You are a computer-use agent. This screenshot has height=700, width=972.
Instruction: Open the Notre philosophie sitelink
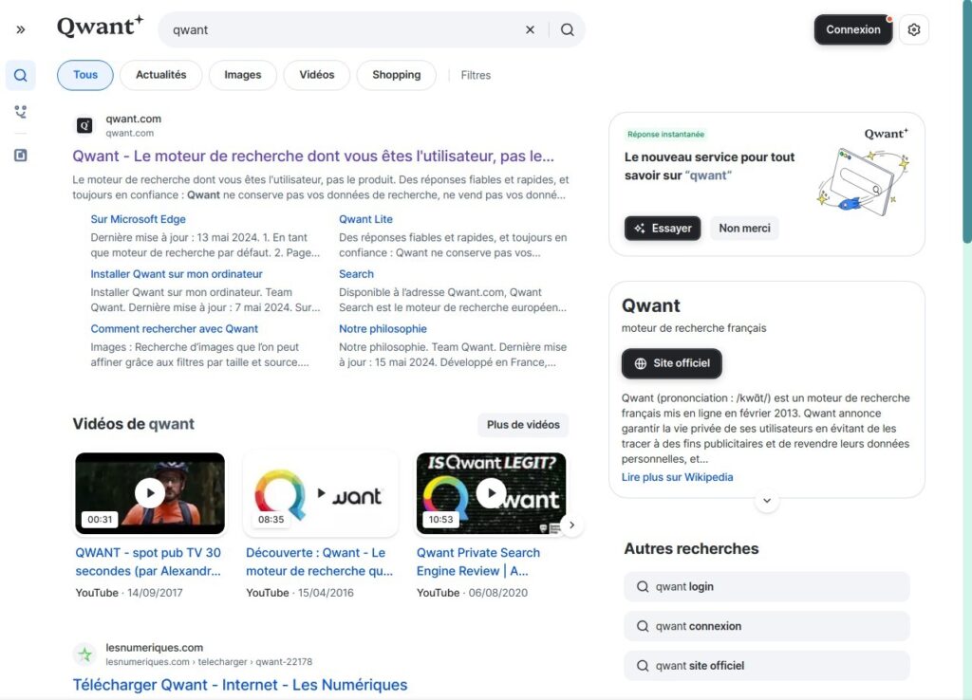(x=383, y=329)
